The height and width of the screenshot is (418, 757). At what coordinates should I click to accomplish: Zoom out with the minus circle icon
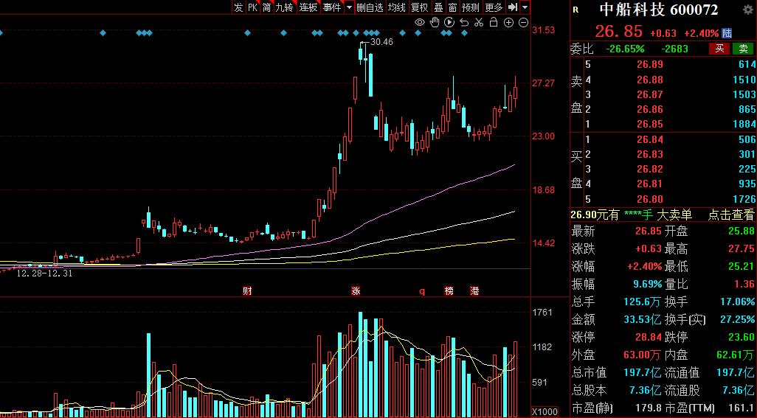point(523,22)
